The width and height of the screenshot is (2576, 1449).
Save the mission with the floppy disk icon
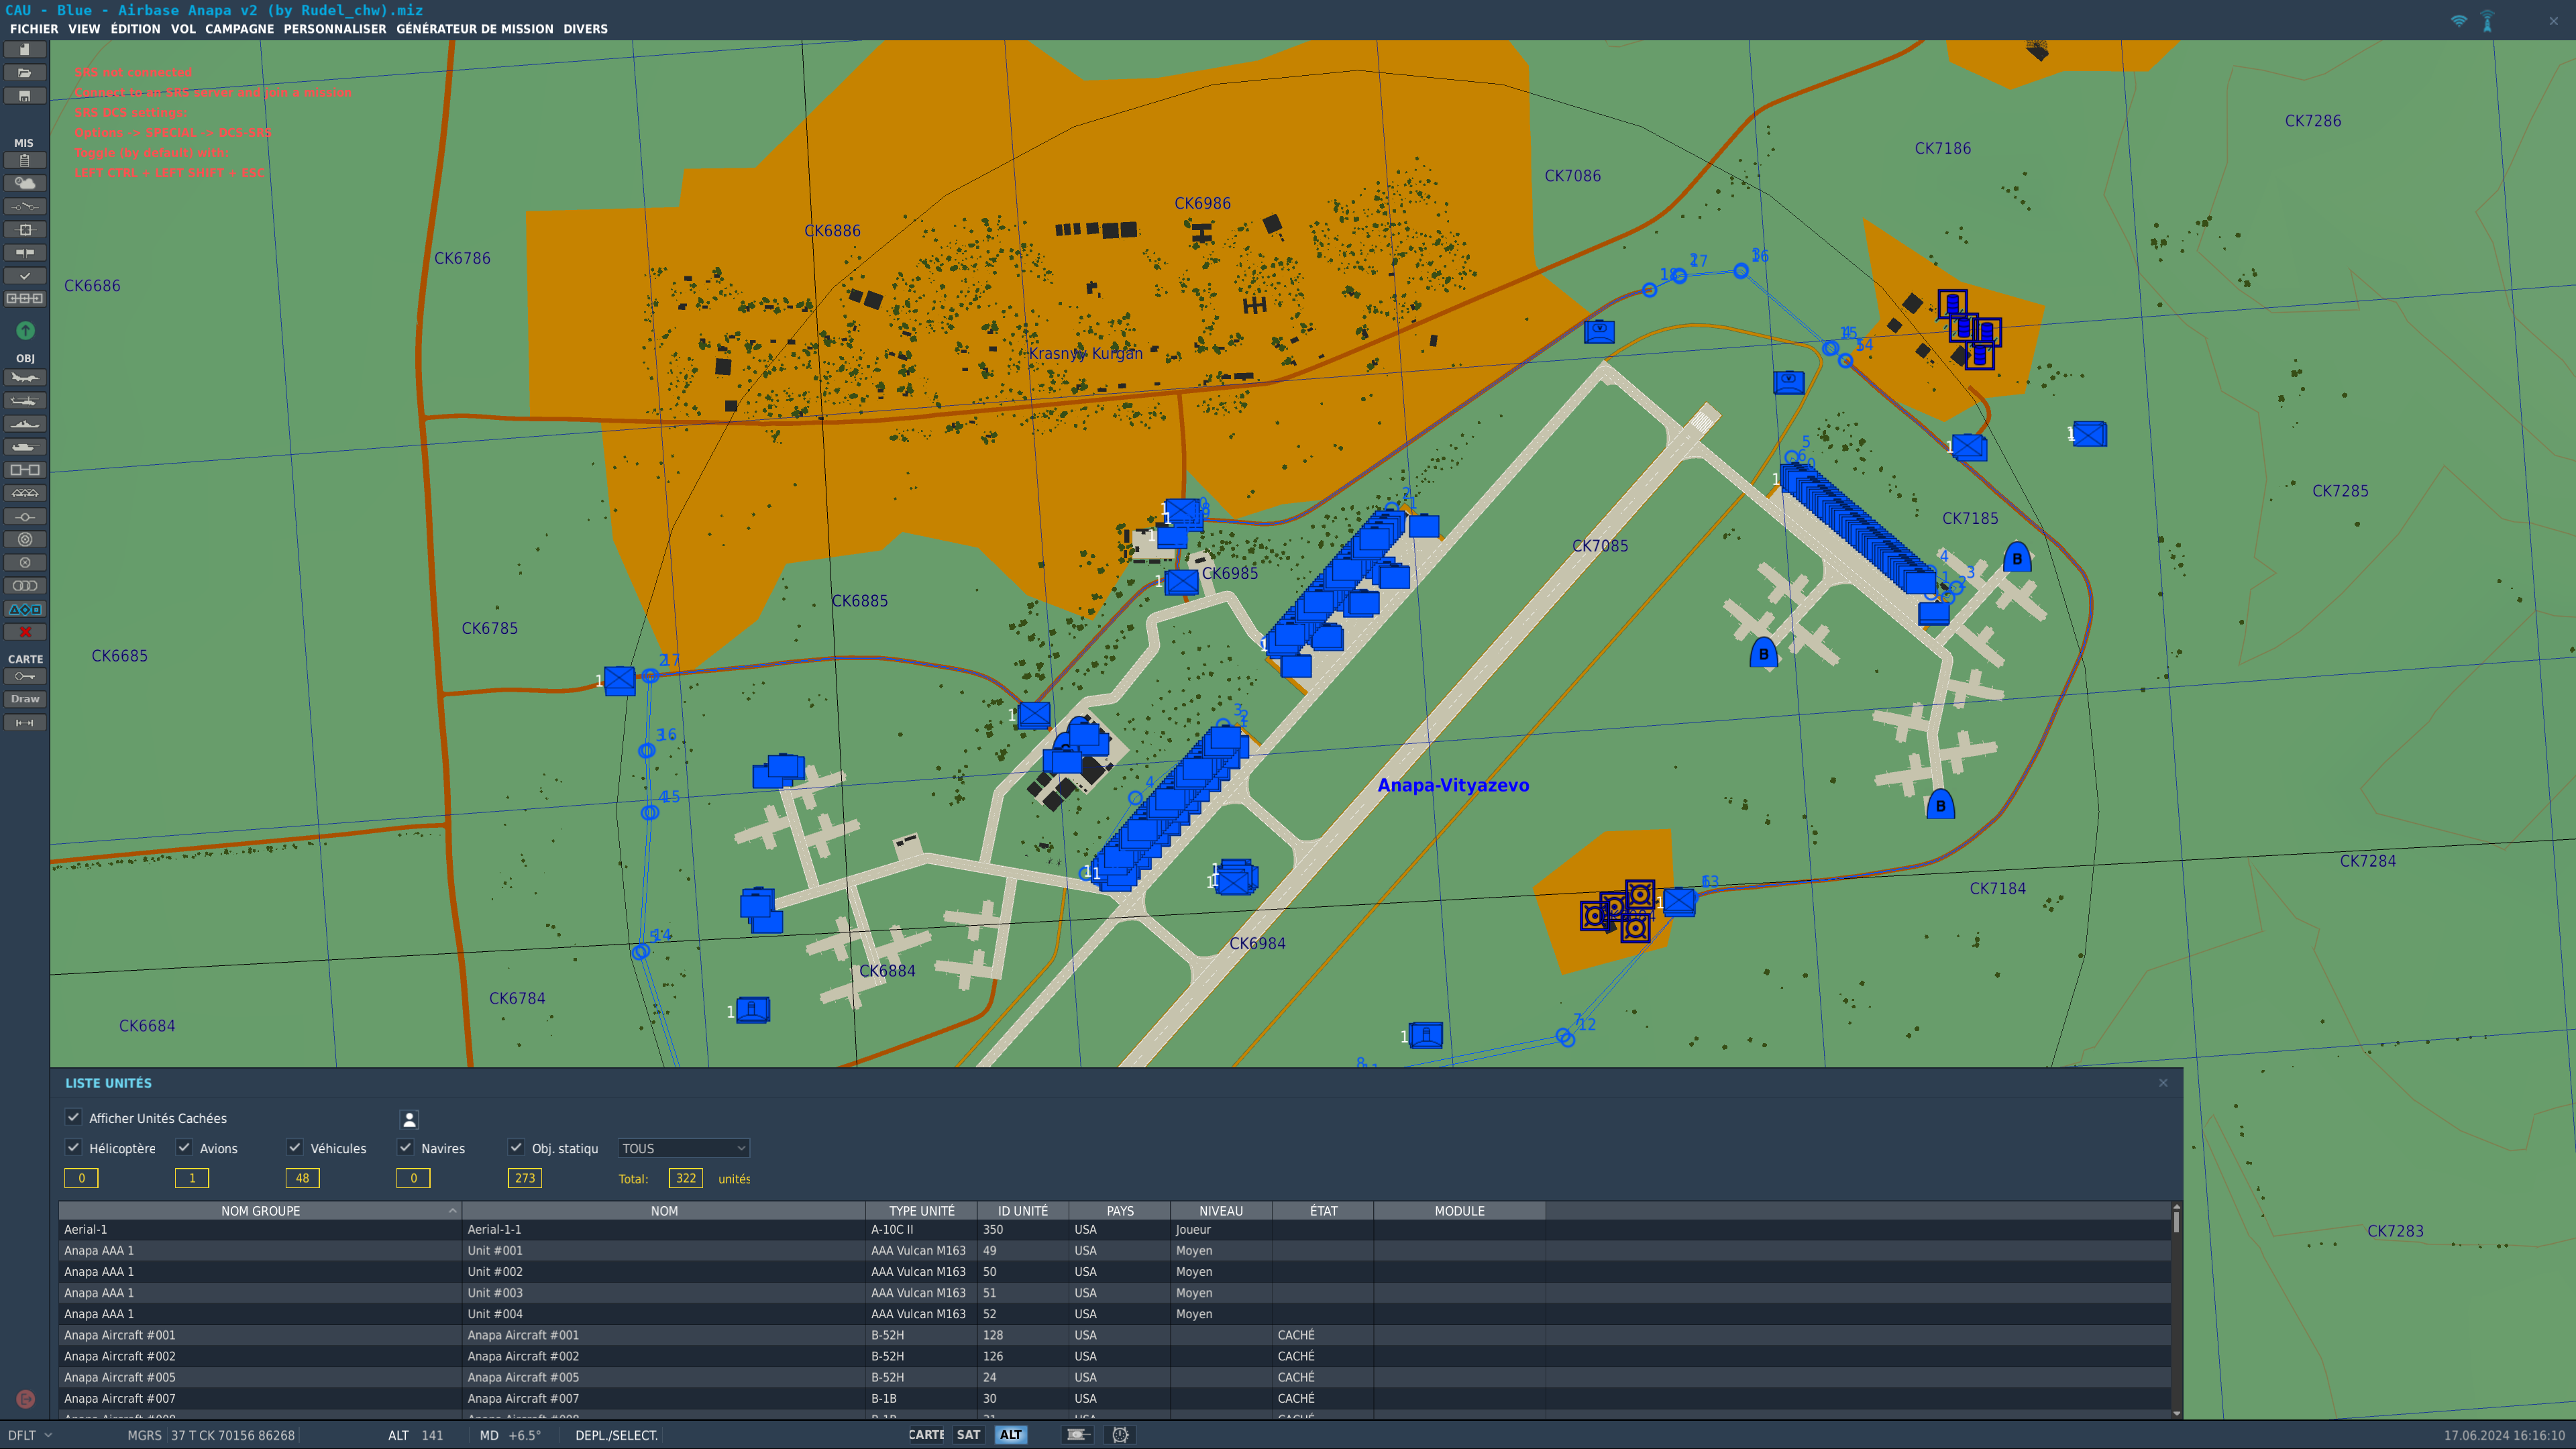pyautogui.click(x=25, y=96)
